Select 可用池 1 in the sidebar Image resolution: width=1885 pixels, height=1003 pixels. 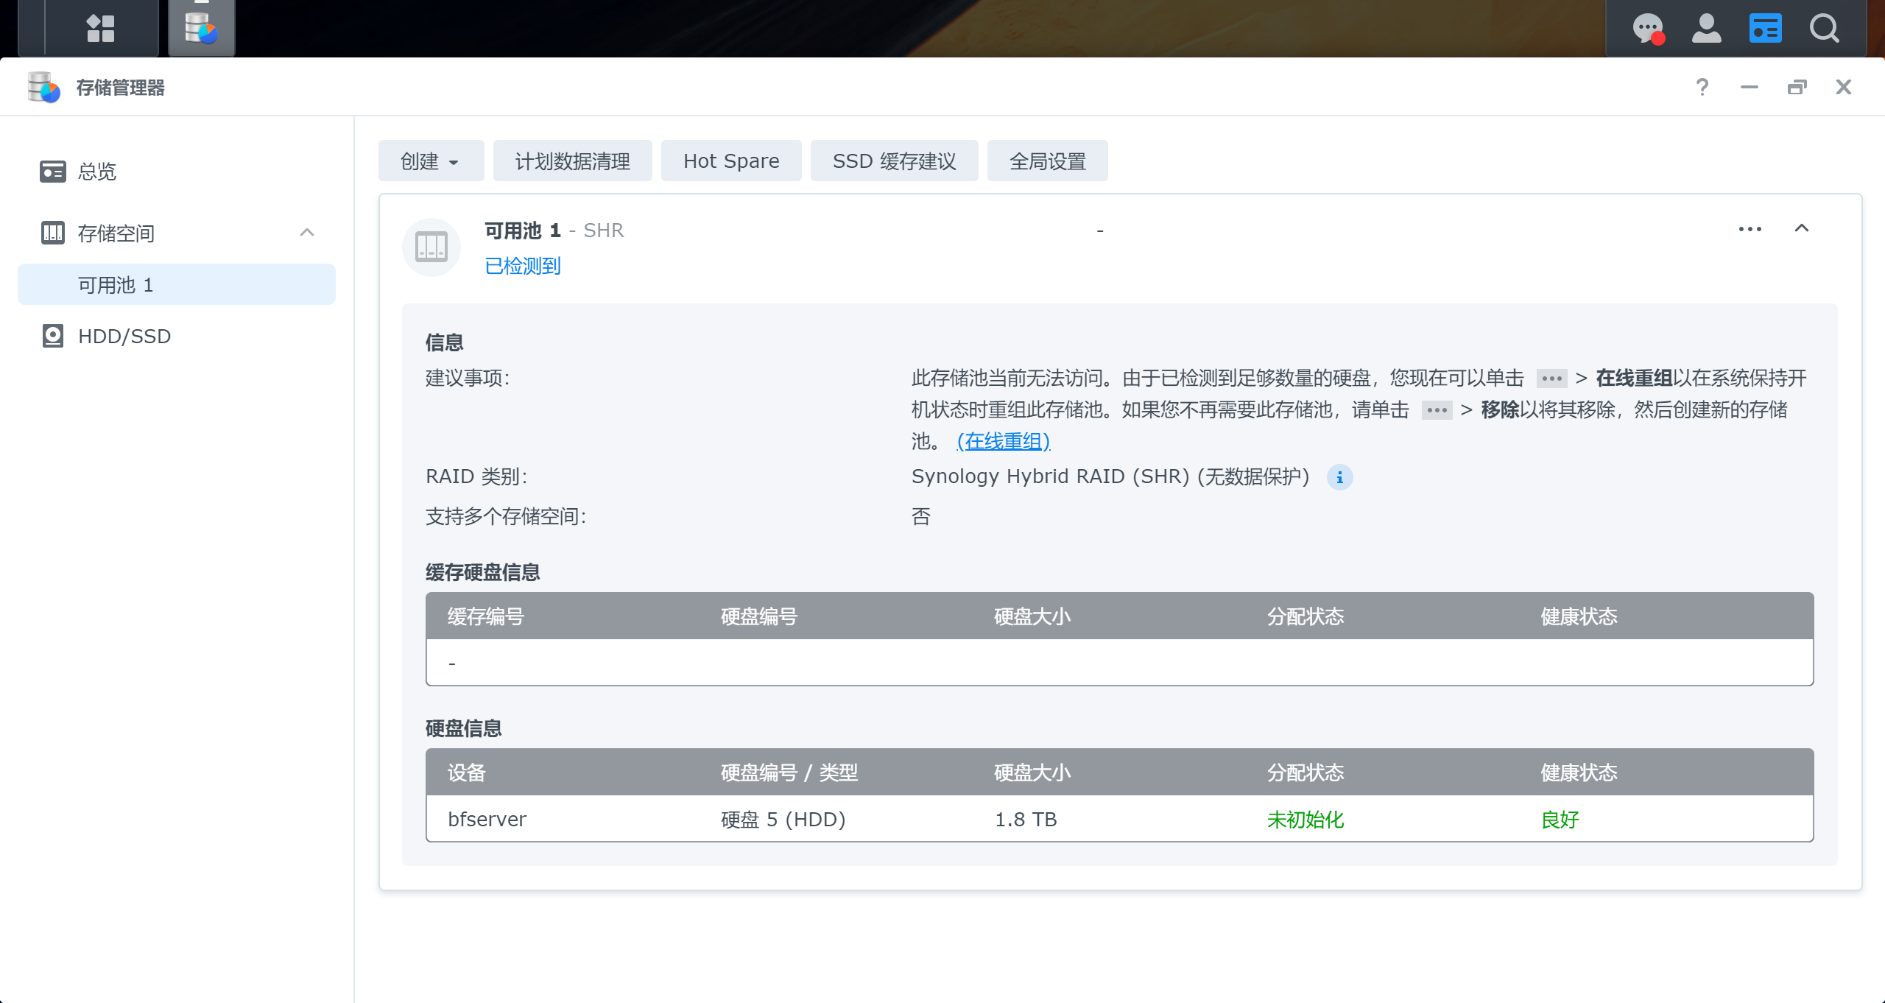pyautogui.click(x=177, y=285)
